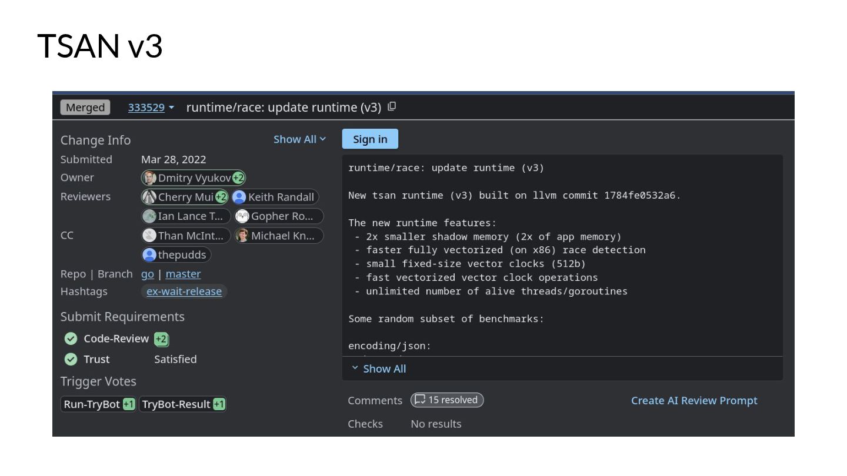847x476 pixels.
Task: Click Ian Lance Taylor's avatar icon
Action: point(150,216)
